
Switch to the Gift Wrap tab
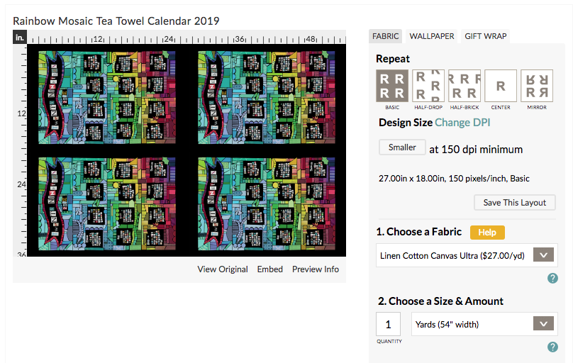(485, 36)
